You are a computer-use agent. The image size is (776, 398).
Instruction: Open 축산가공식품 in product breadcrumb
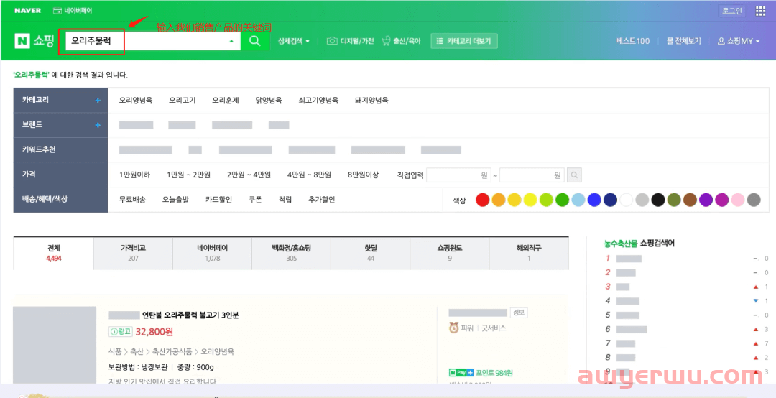tap(172, 352)
